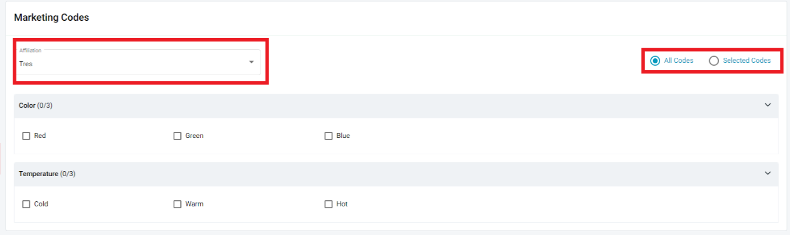Open the Affiliation dropdown arrow

(251, 62)
